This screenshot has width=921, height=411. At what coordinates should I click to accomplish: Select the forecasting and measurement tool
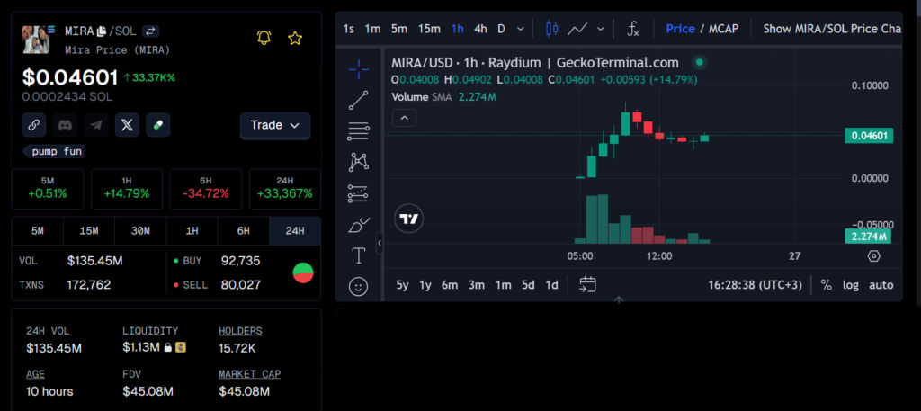point(358,193)
